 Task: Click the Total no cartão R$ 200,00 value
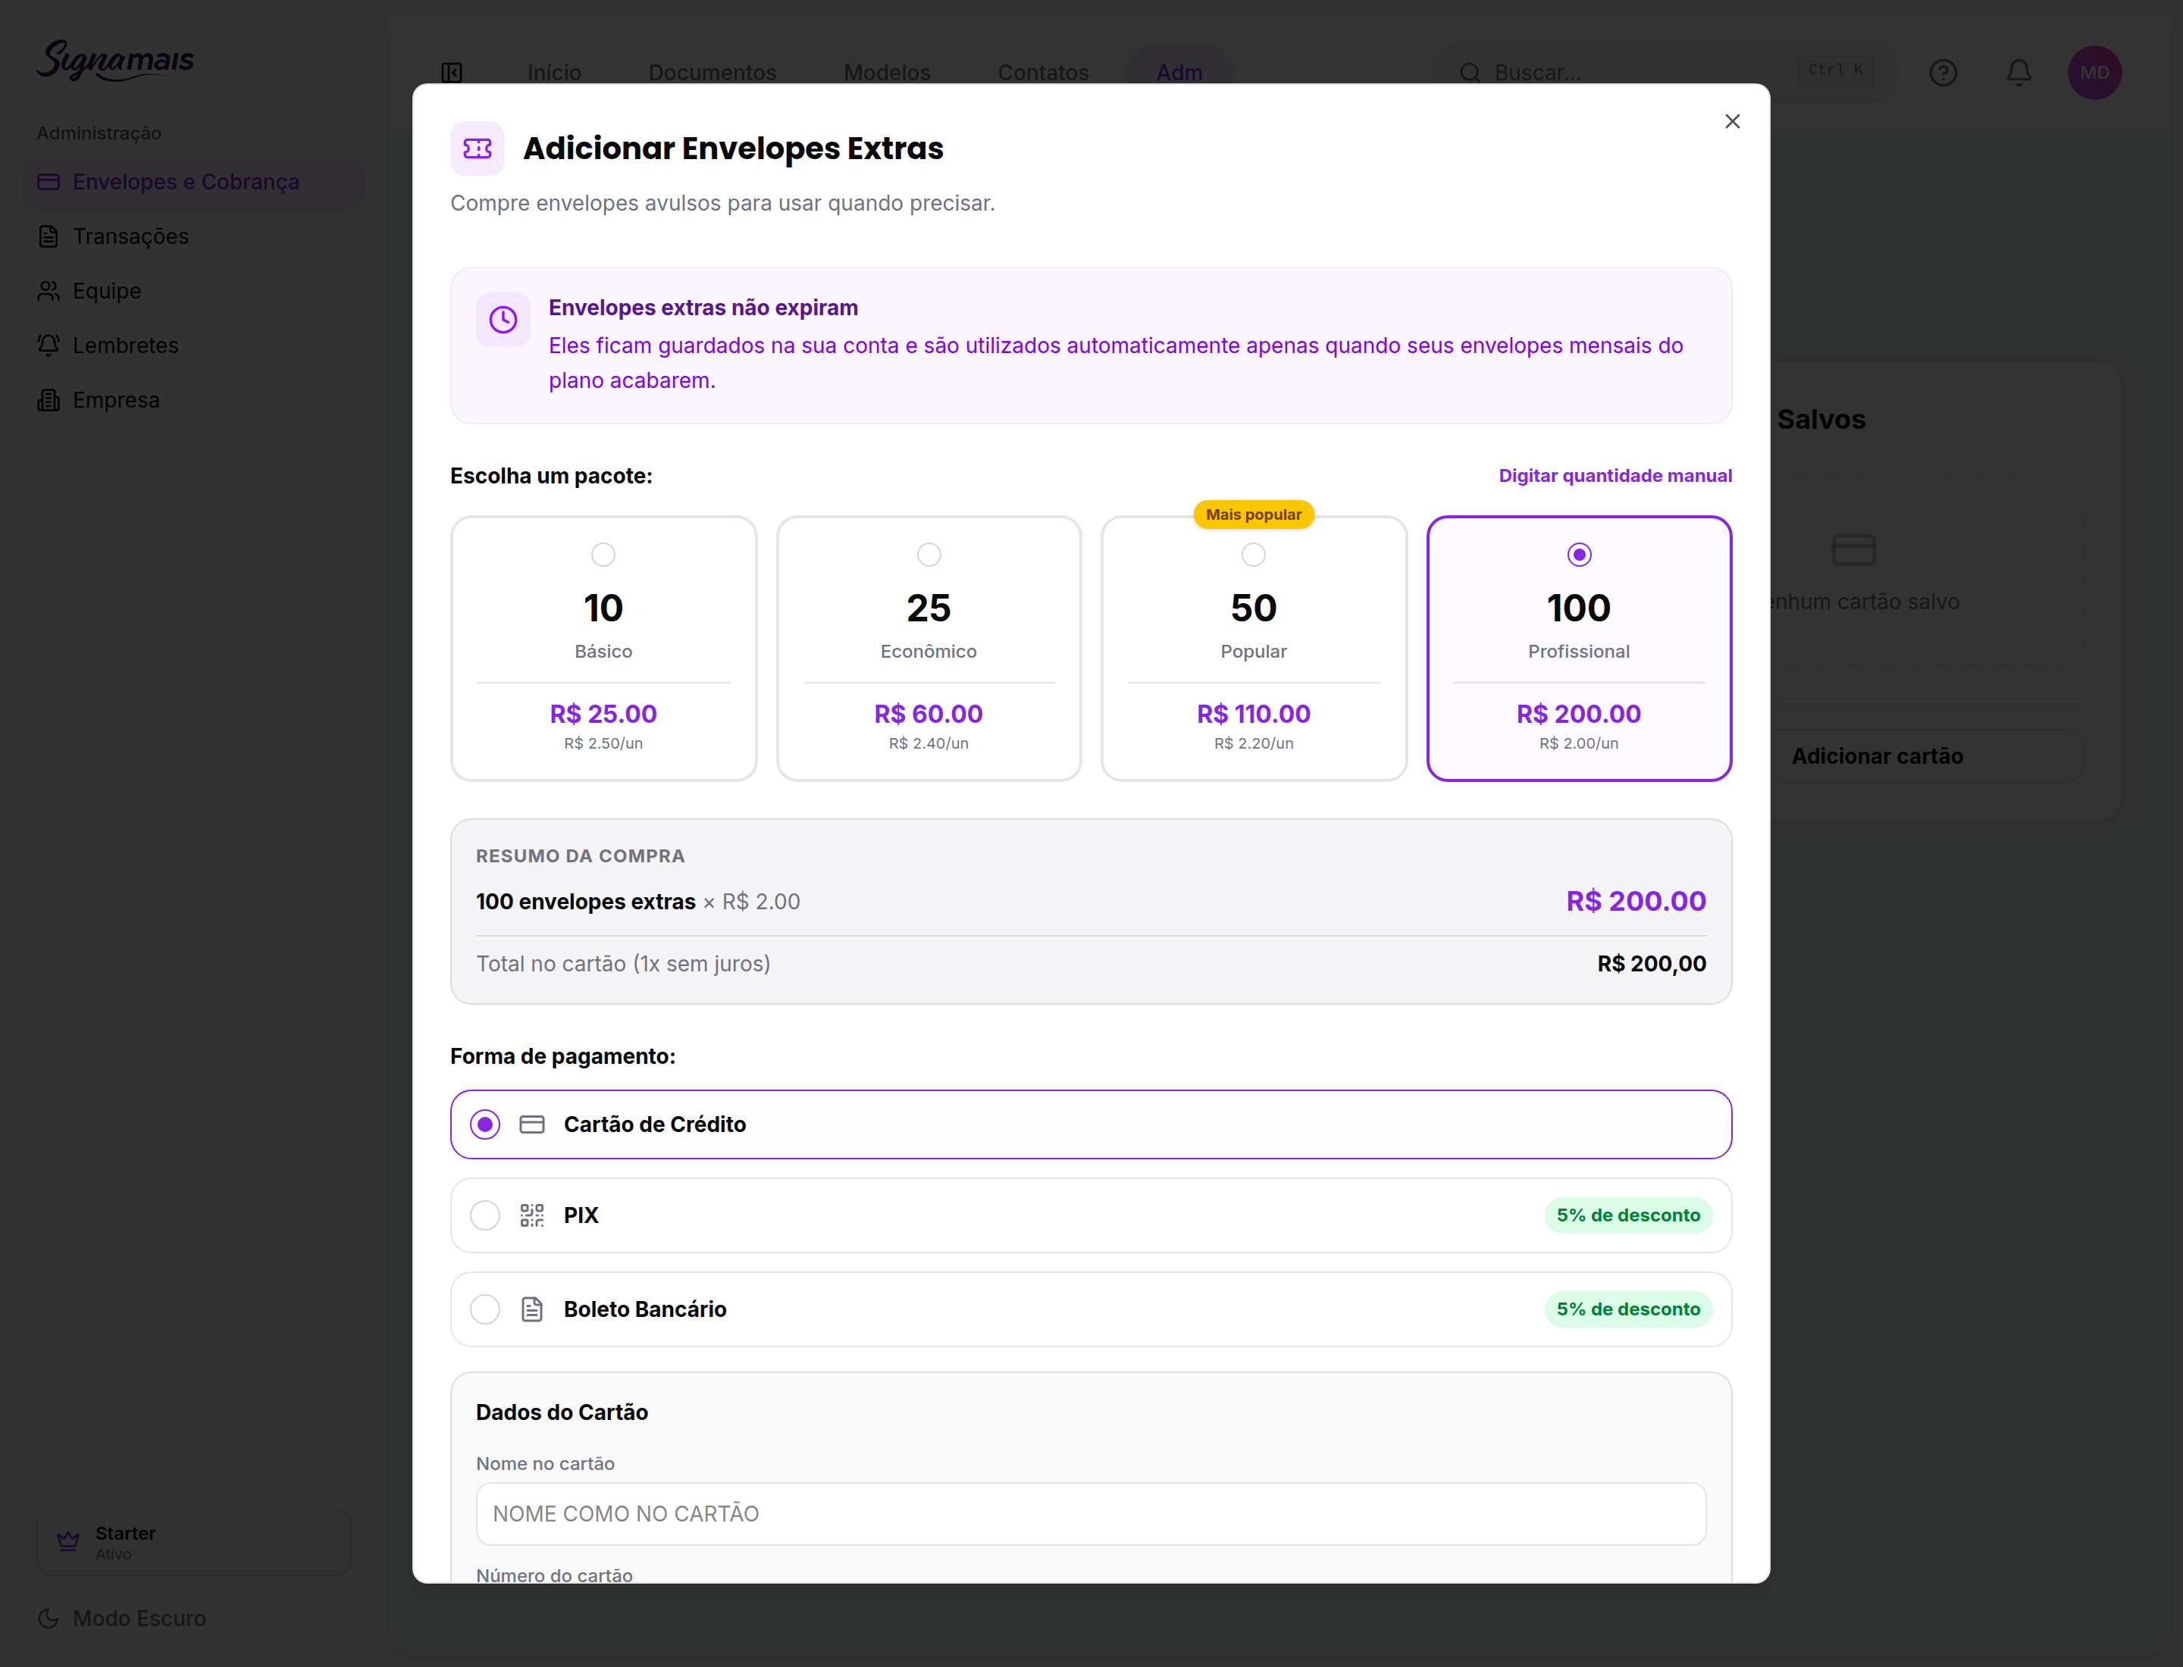1652,964
